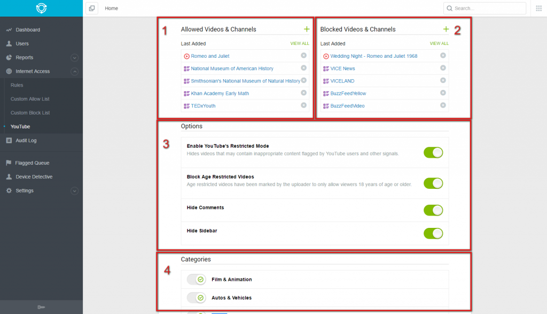Click the Securly logo in the header
Image resolution: width=547 pixels, height=314 pixels.
[41, 8]
